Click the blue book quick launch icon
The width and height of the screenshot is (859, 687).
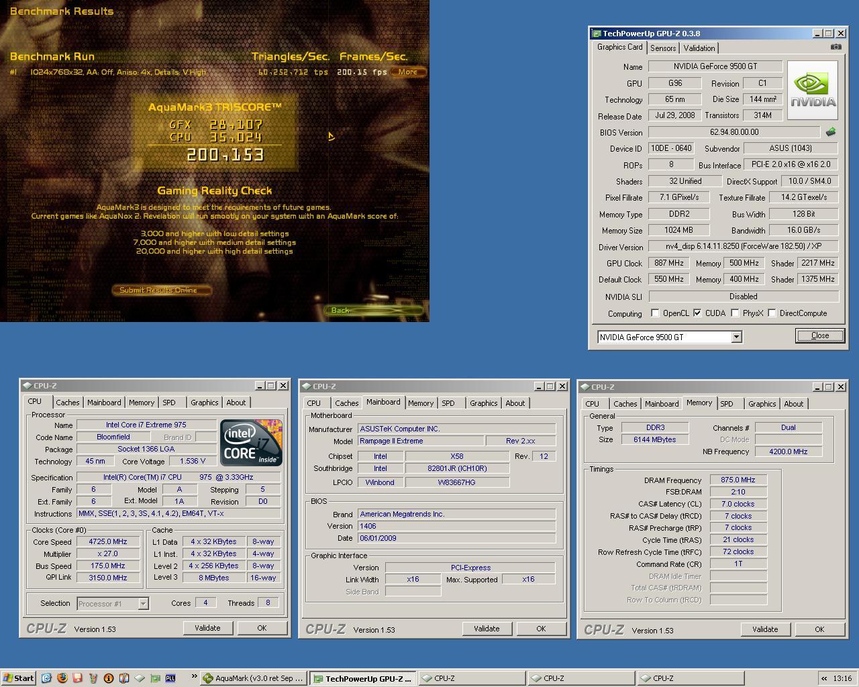click(x=124, y=678)
